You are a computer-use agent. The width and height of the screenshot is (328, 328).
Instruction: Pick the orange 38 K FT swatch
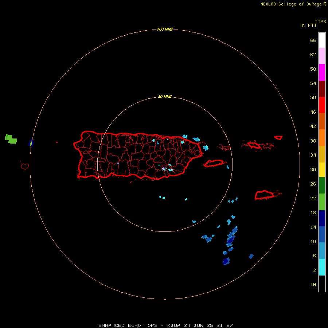tap(322, 138)
